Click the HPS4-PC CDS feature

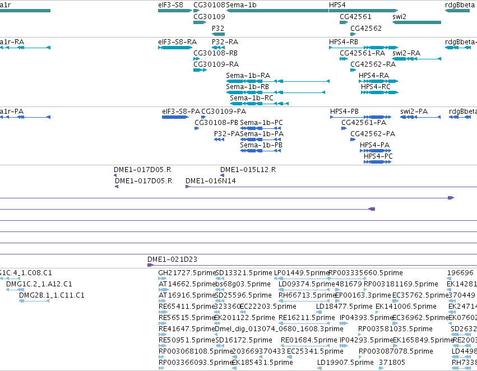coord(378,162)
